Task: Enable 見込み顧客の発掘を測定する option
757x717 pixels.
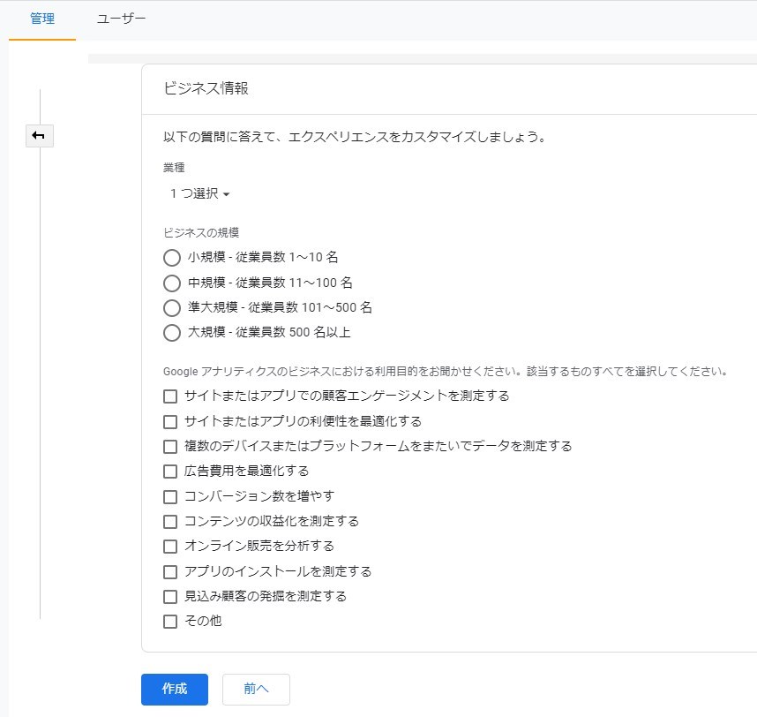Action: 169,596
